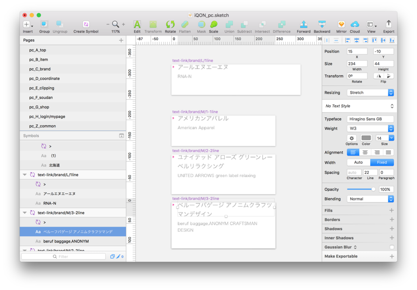Collapse text-link/brand/L/1line symbol group
The image size is (417, 290).
(25, 175)
